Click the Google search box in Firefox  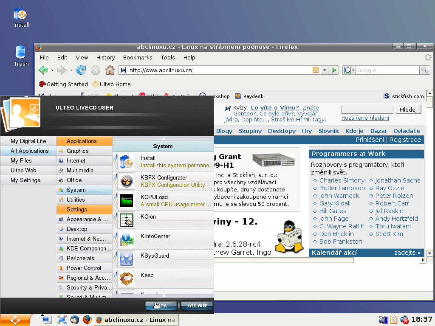387,70
